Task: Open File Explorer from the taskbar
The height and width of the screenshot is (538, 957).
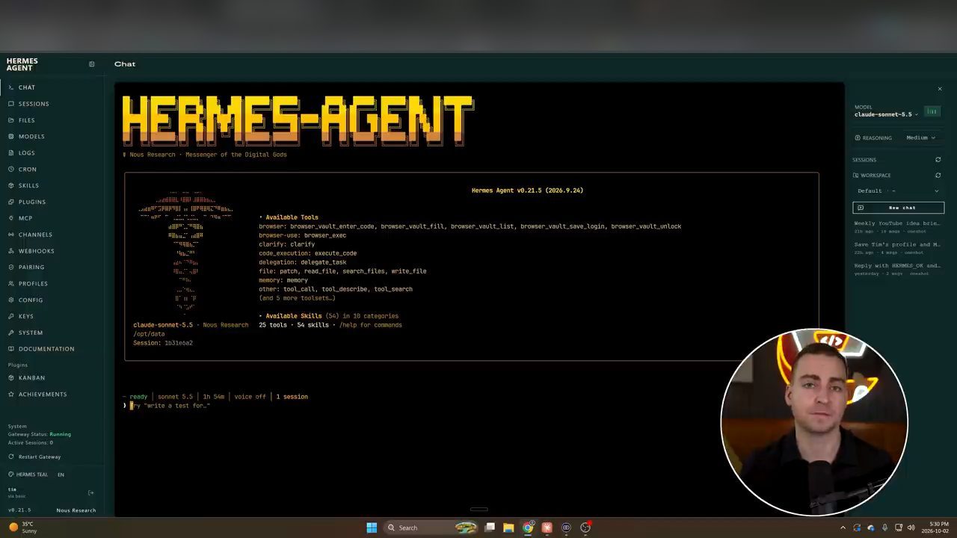Action: click(x=508, y=528)
